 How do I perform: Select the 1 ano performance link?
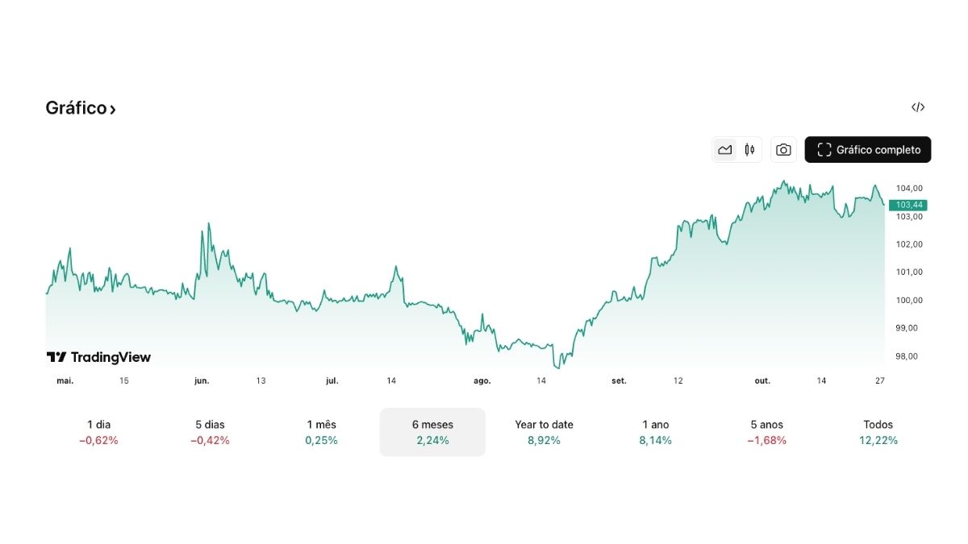point(655,432)
